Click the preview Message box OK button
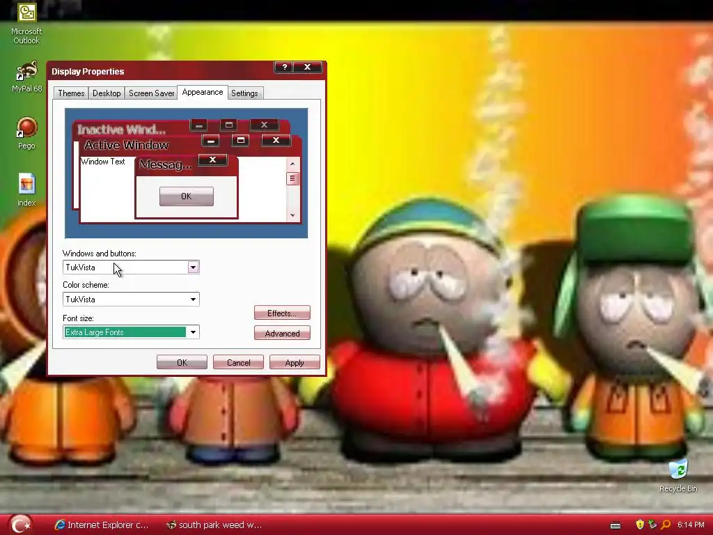 point(187,196)
